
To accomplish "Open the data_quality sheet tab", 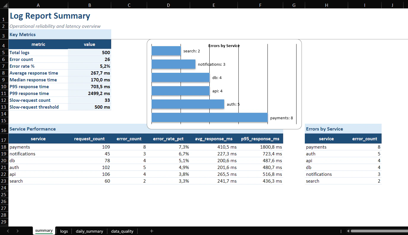I will pyautogui.click(x=122, y=231).
